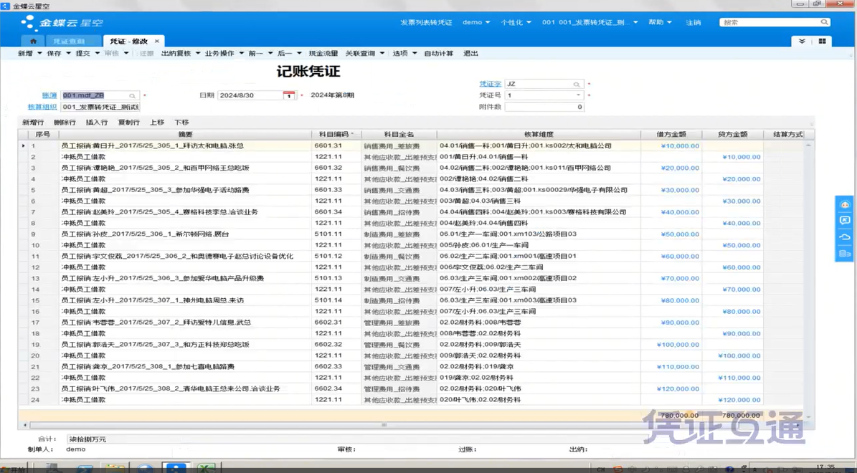Screen dimensions: 857x473
Task: Close the 凭证 - 修改 tab
Action: point(157,42)
